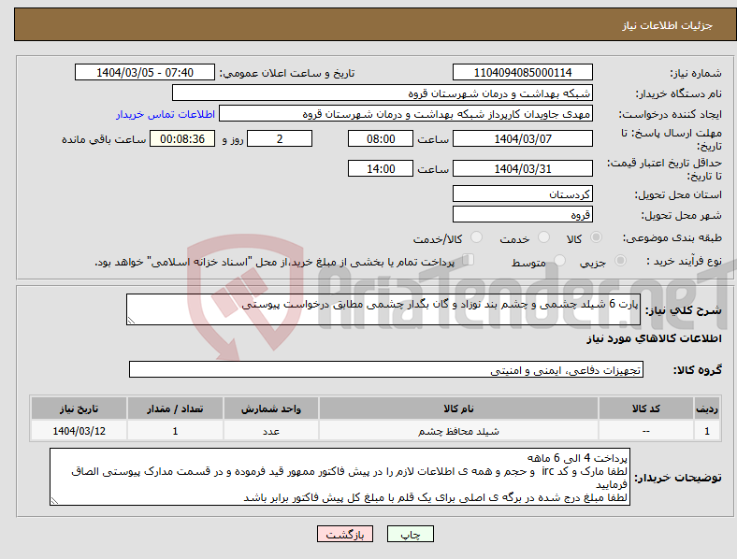The image size is (737, 559).
Task: Click the price validity date 1404/03/31
Action: point(522,168)
